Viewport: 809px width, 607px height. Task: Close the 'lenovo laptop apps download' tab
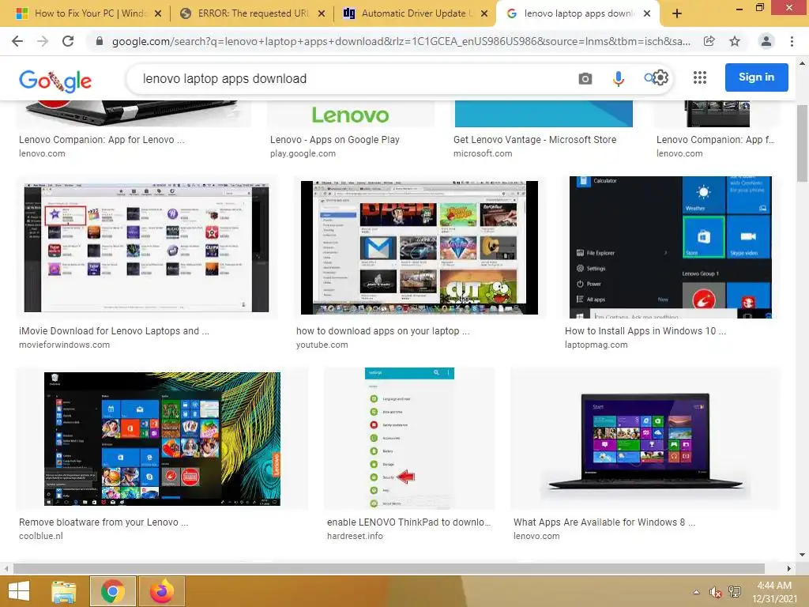(x=647, y=13)
